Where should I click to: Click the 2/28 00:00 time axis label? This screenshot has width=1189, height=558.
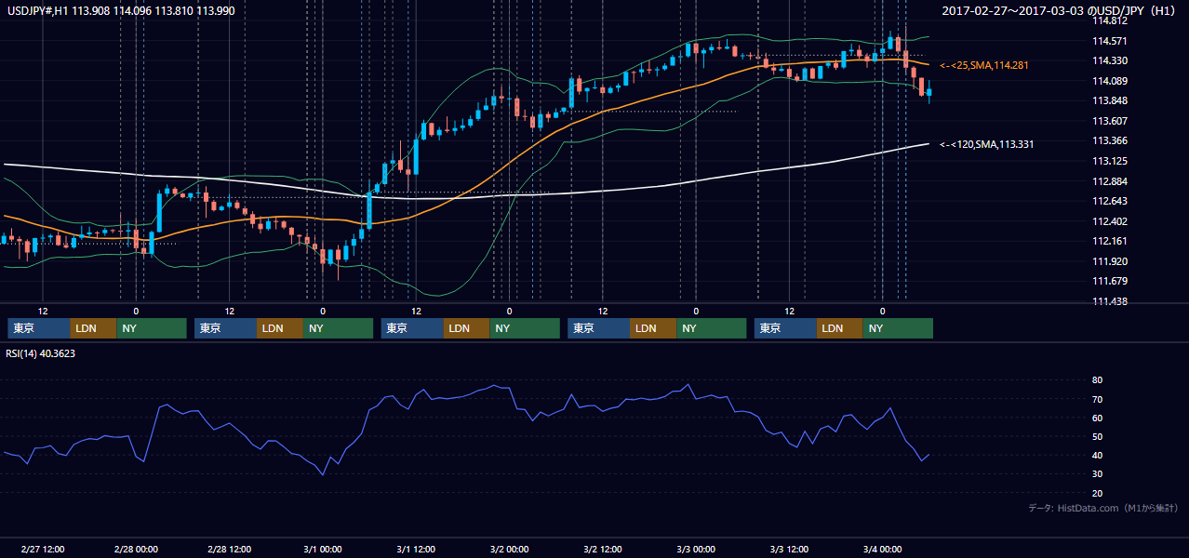point(136,549)
